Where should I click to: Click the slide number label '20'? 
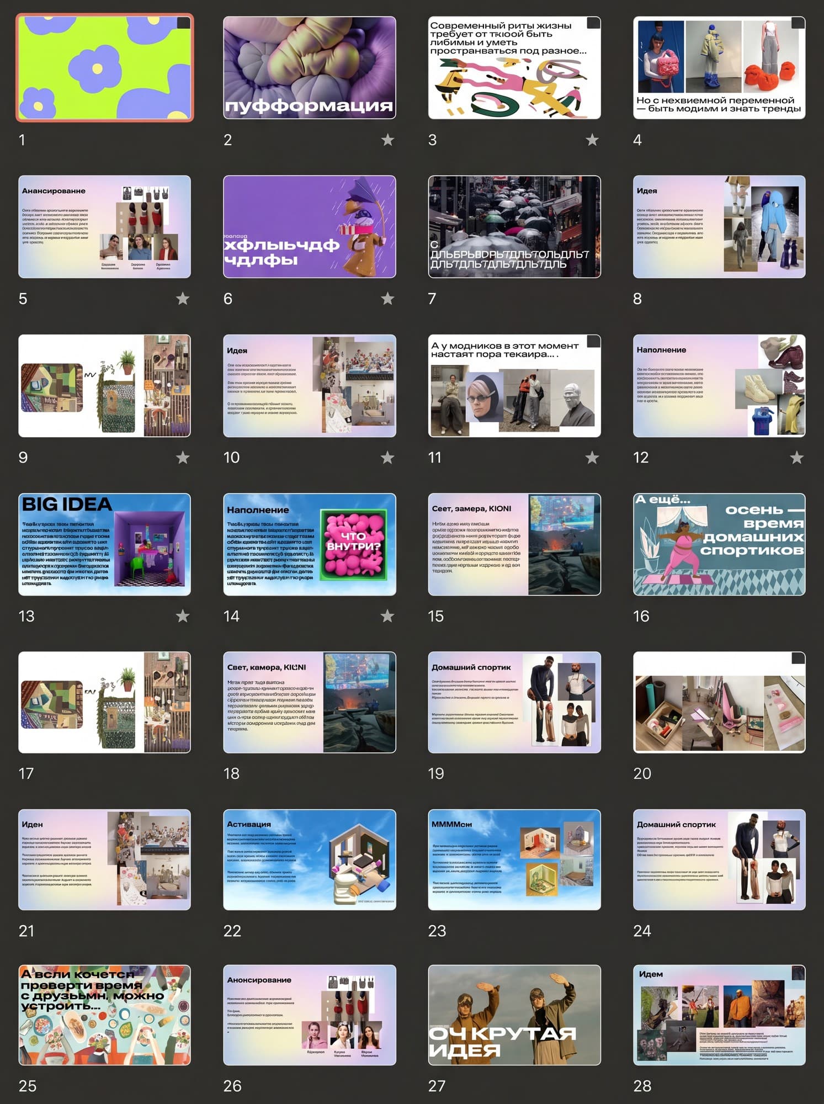[x=642, y=773]
